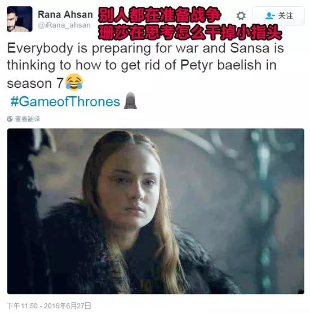Click the red caption 别人都在准备战争
Image resolution: width=310 pixels, height=314 pixels.
(x=160, y=15)
